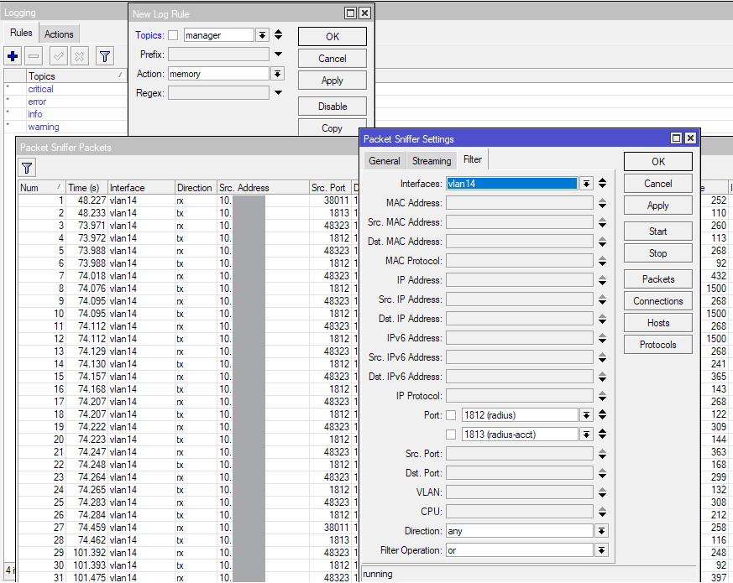Toggle the invert checkbox beside Topics

point(173,35)
